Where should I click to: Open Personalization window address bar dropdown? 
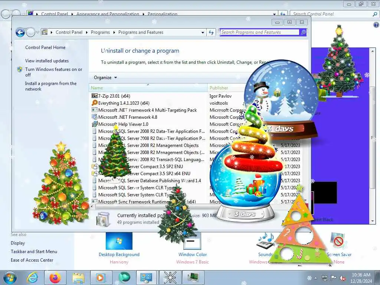tap(274, 14)
